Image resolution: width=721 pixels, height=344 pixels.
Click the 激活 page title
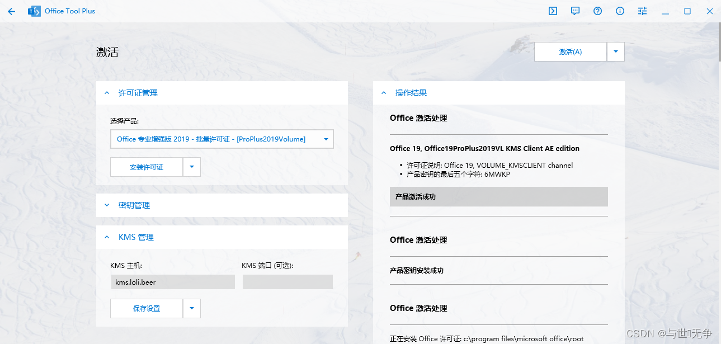point(107,52)
